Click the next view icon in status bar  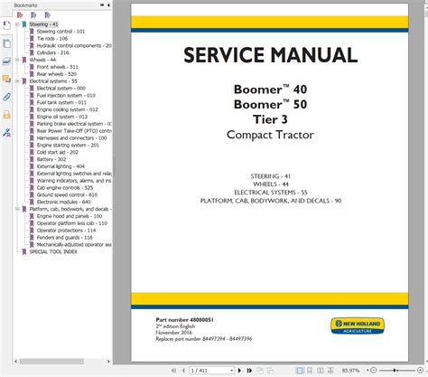tap(270, 371)
